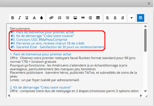
Task: Increase the paragraph indent
Action: coord(90,18)
